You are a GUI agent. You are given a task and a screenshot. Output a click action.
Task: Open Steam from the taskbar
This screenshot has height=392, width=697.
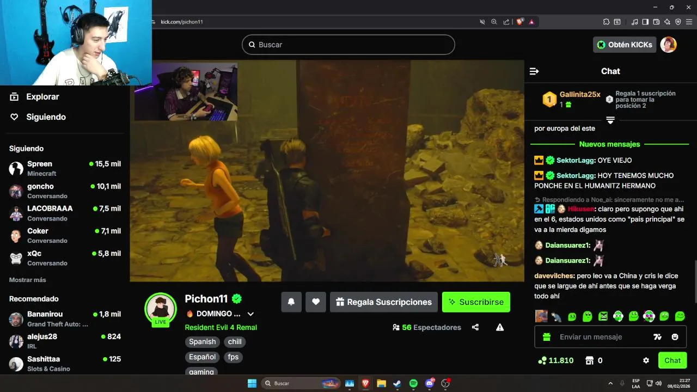(x=397, y=383)
